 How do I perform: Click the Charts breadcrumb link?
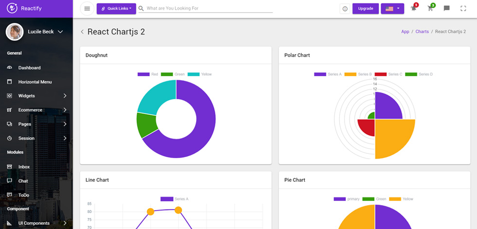coord(422,32)
